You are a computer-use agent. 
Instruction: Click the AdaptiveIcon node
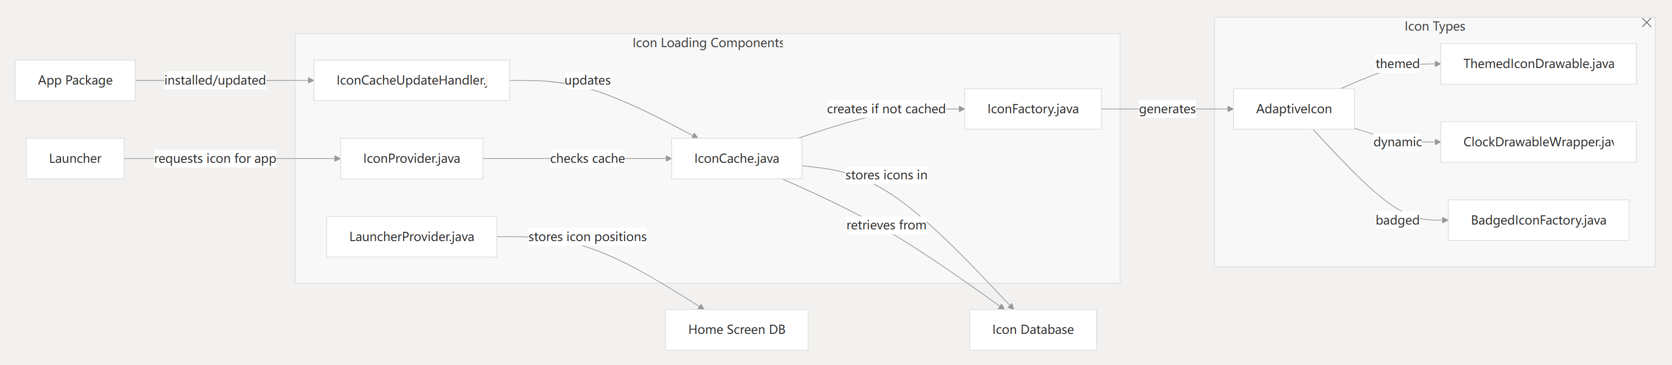click(x=1294, y=109)
